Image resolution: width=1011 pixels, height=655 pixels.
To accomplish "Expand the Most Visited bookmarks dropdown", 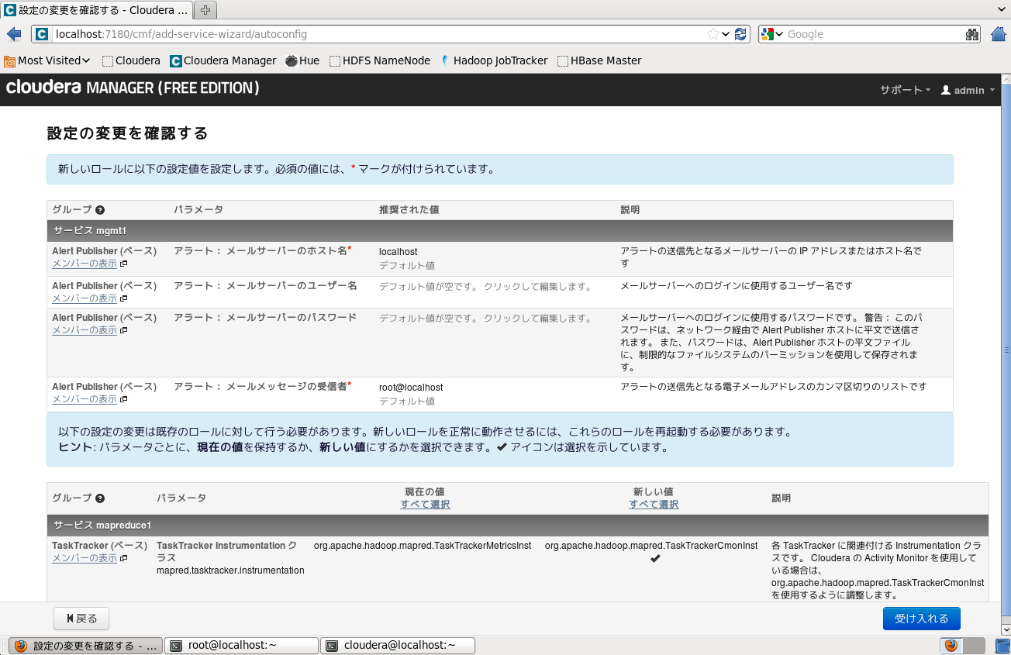I will click(47, 60).
